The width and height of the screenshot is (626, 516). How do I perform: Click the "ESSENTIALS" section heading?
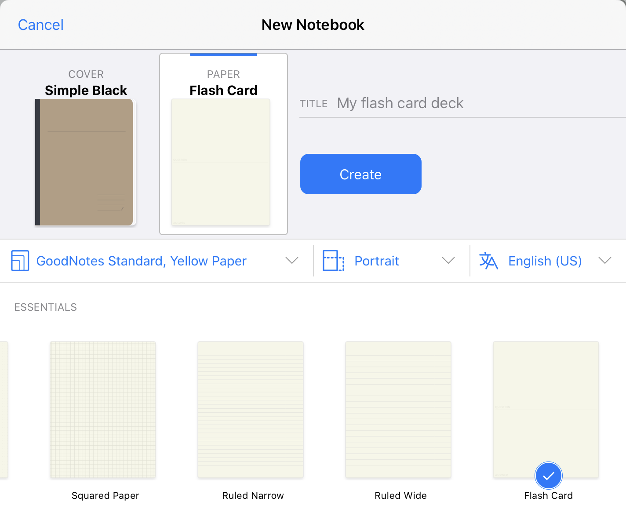46,307
